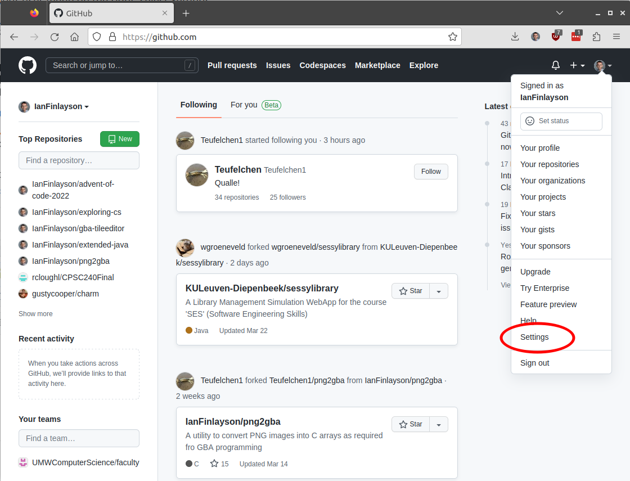Open the Firefox hamburger application menu

coord(616,37)
